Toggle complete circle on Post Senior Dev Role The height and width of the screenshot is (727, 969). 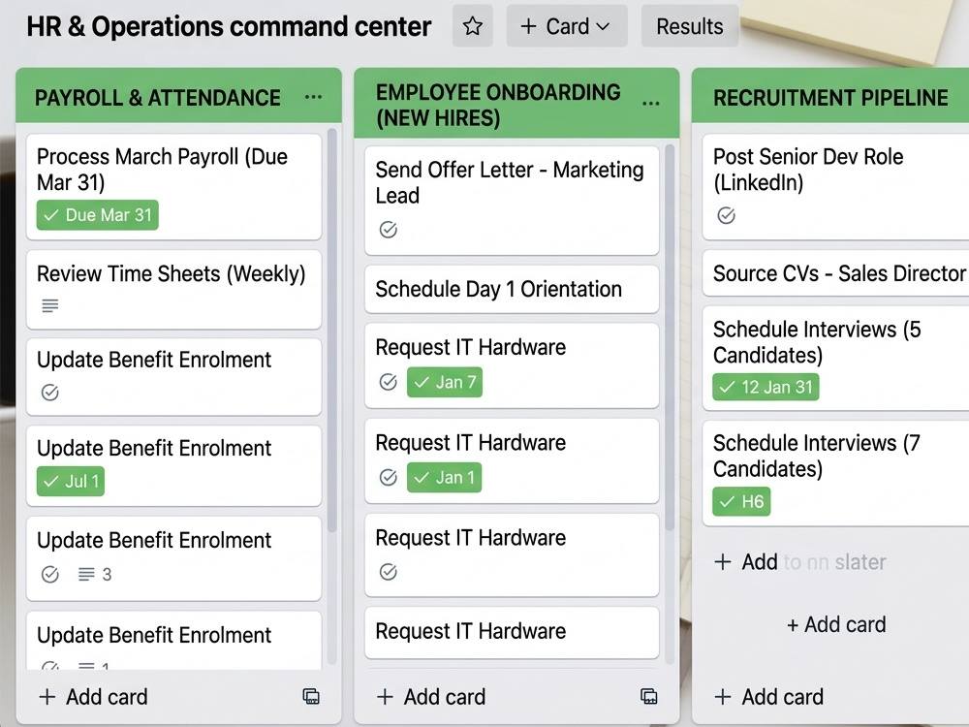726,215
